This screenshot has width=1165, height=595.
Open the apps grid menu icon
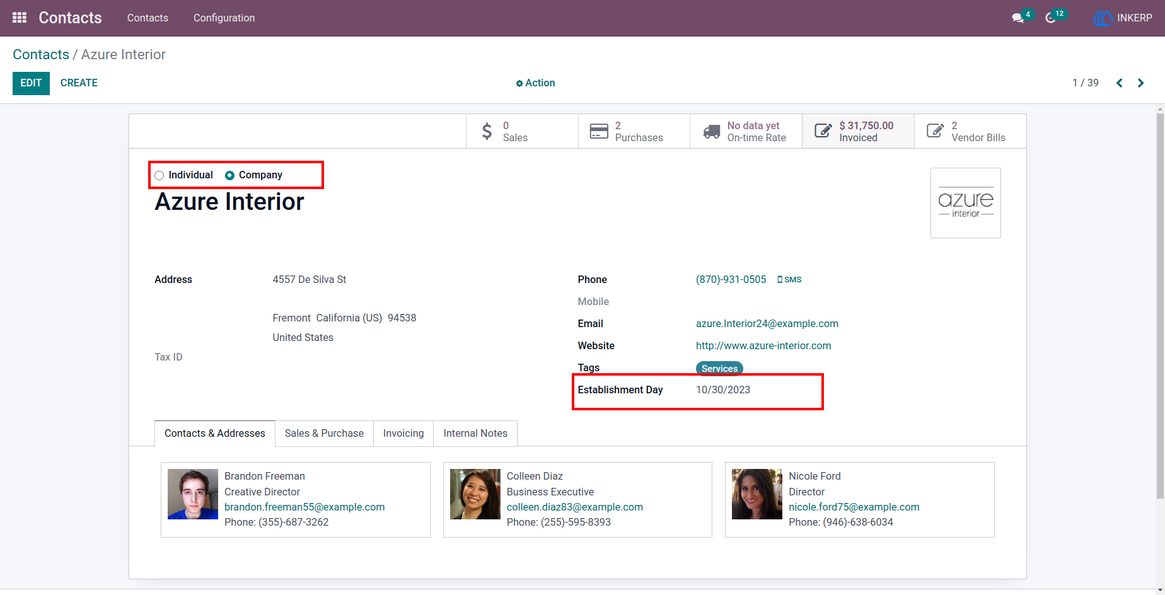[x=20, y=18]
